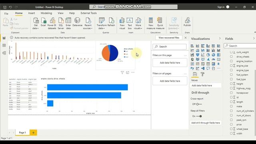256x144 pixels.
Task: Open the External Tools tab
Action: (89, 13)
